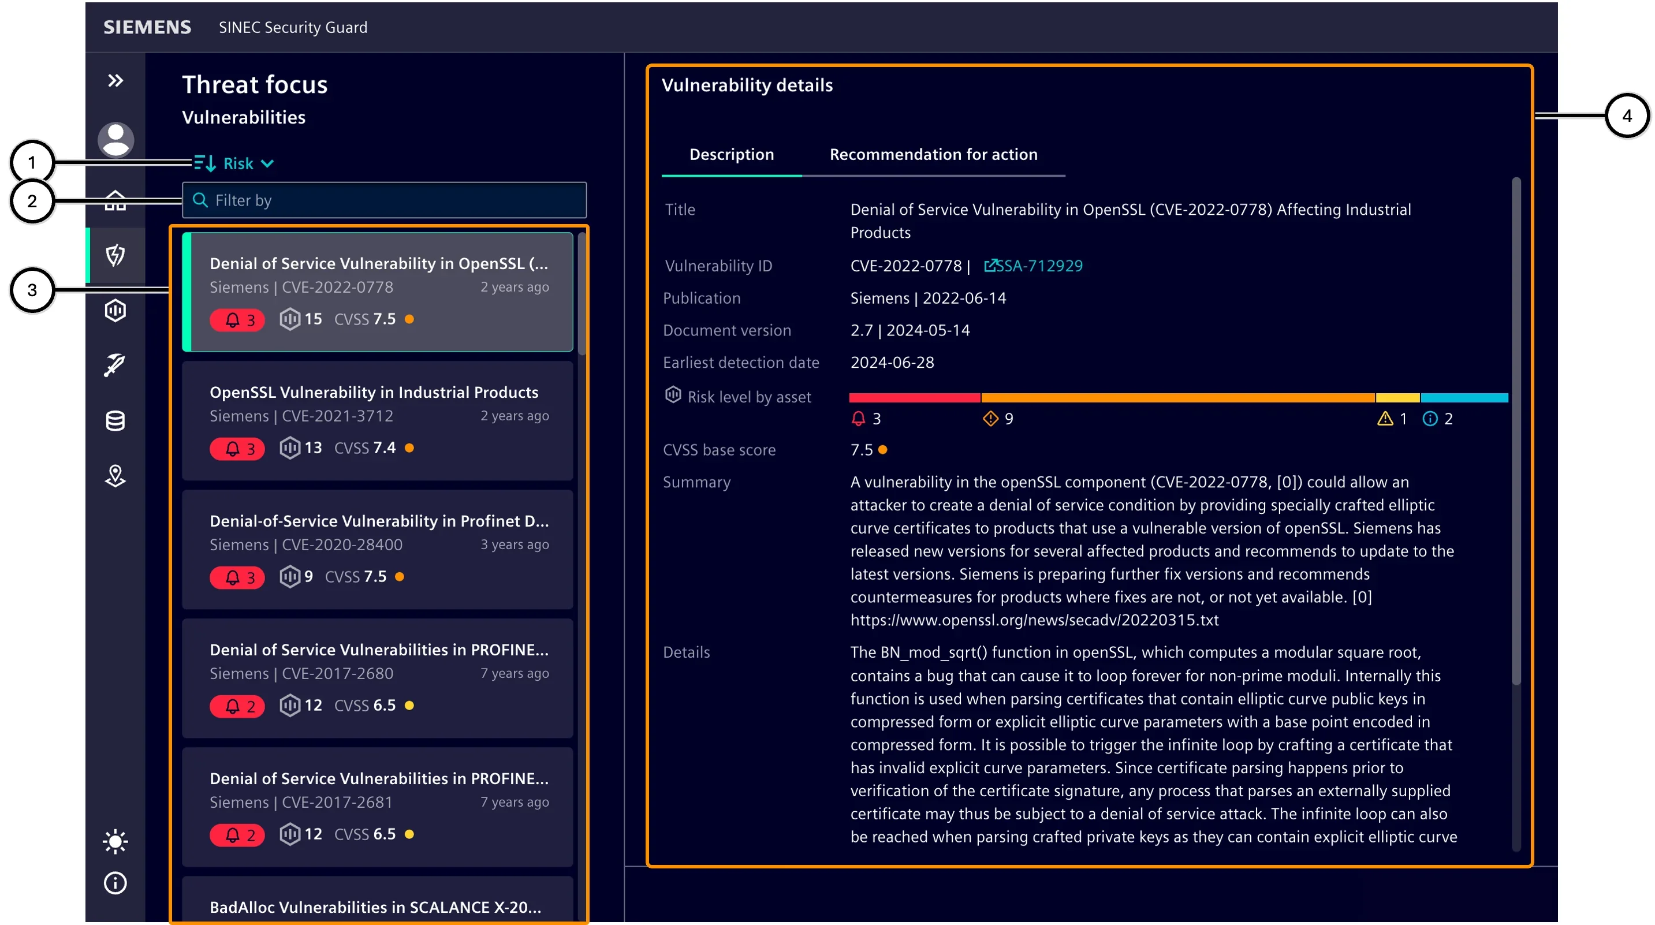Click the orange segment of risk bar
This screenshot has height=925, width=1655.
1177,398
